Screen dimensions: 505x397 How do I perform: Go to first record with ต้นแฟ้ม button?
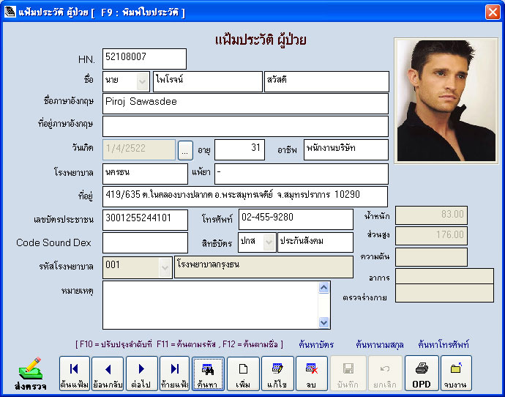[75, 373]
